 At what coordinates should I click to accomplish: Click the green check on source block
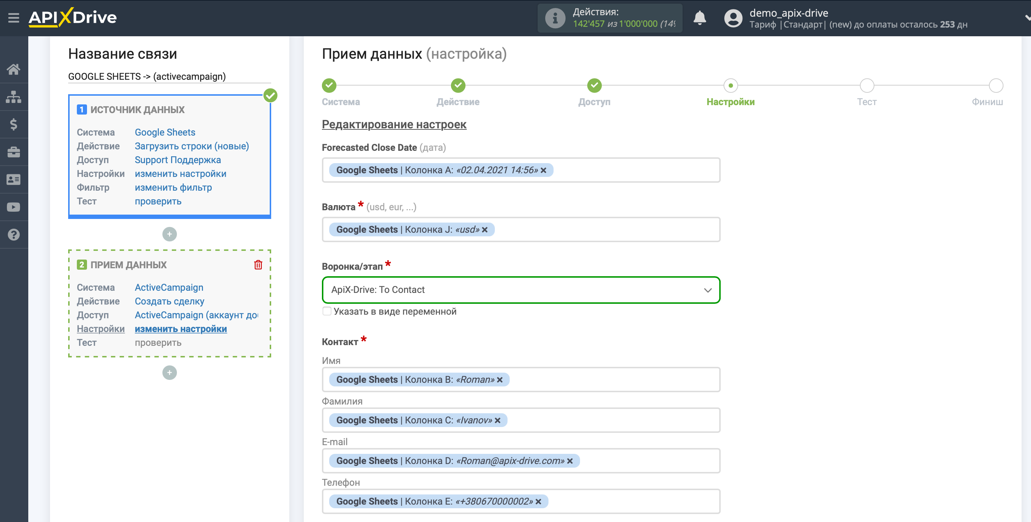[x=270, y=95]
